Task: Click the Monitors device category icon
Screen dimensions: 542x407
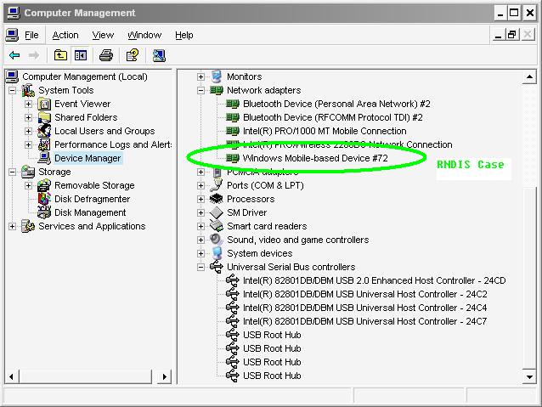Action: click(217, 76)
